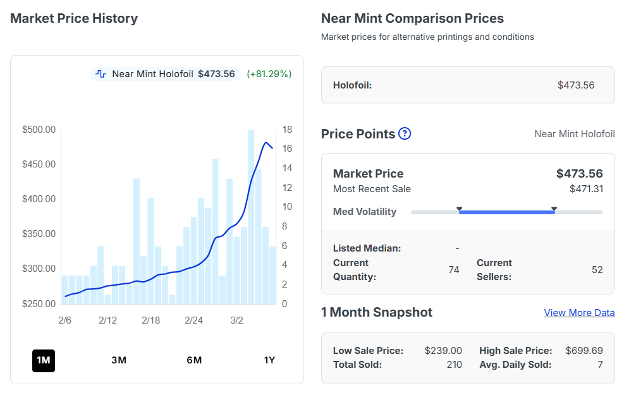629x395 pixels.
Task: Click the Near Mint Holofoil legend label
Action: (x=152, y=74)
